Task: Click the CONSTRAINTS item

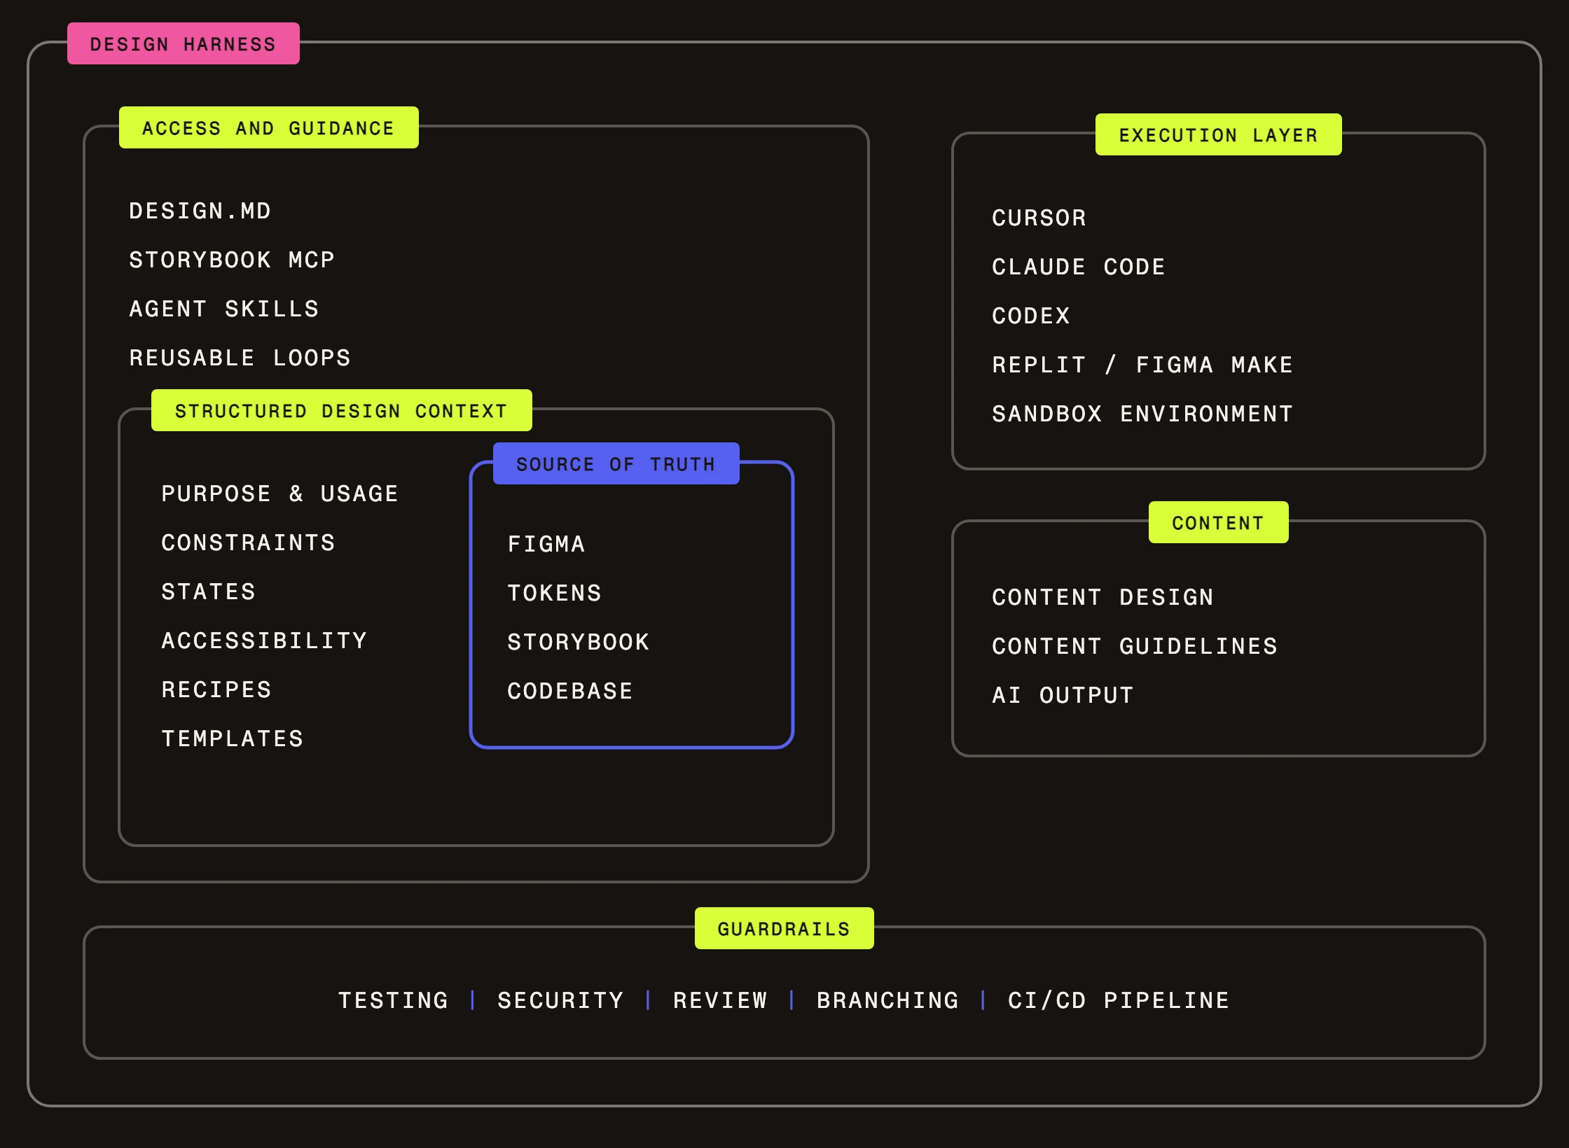Action: coord(248,542)
